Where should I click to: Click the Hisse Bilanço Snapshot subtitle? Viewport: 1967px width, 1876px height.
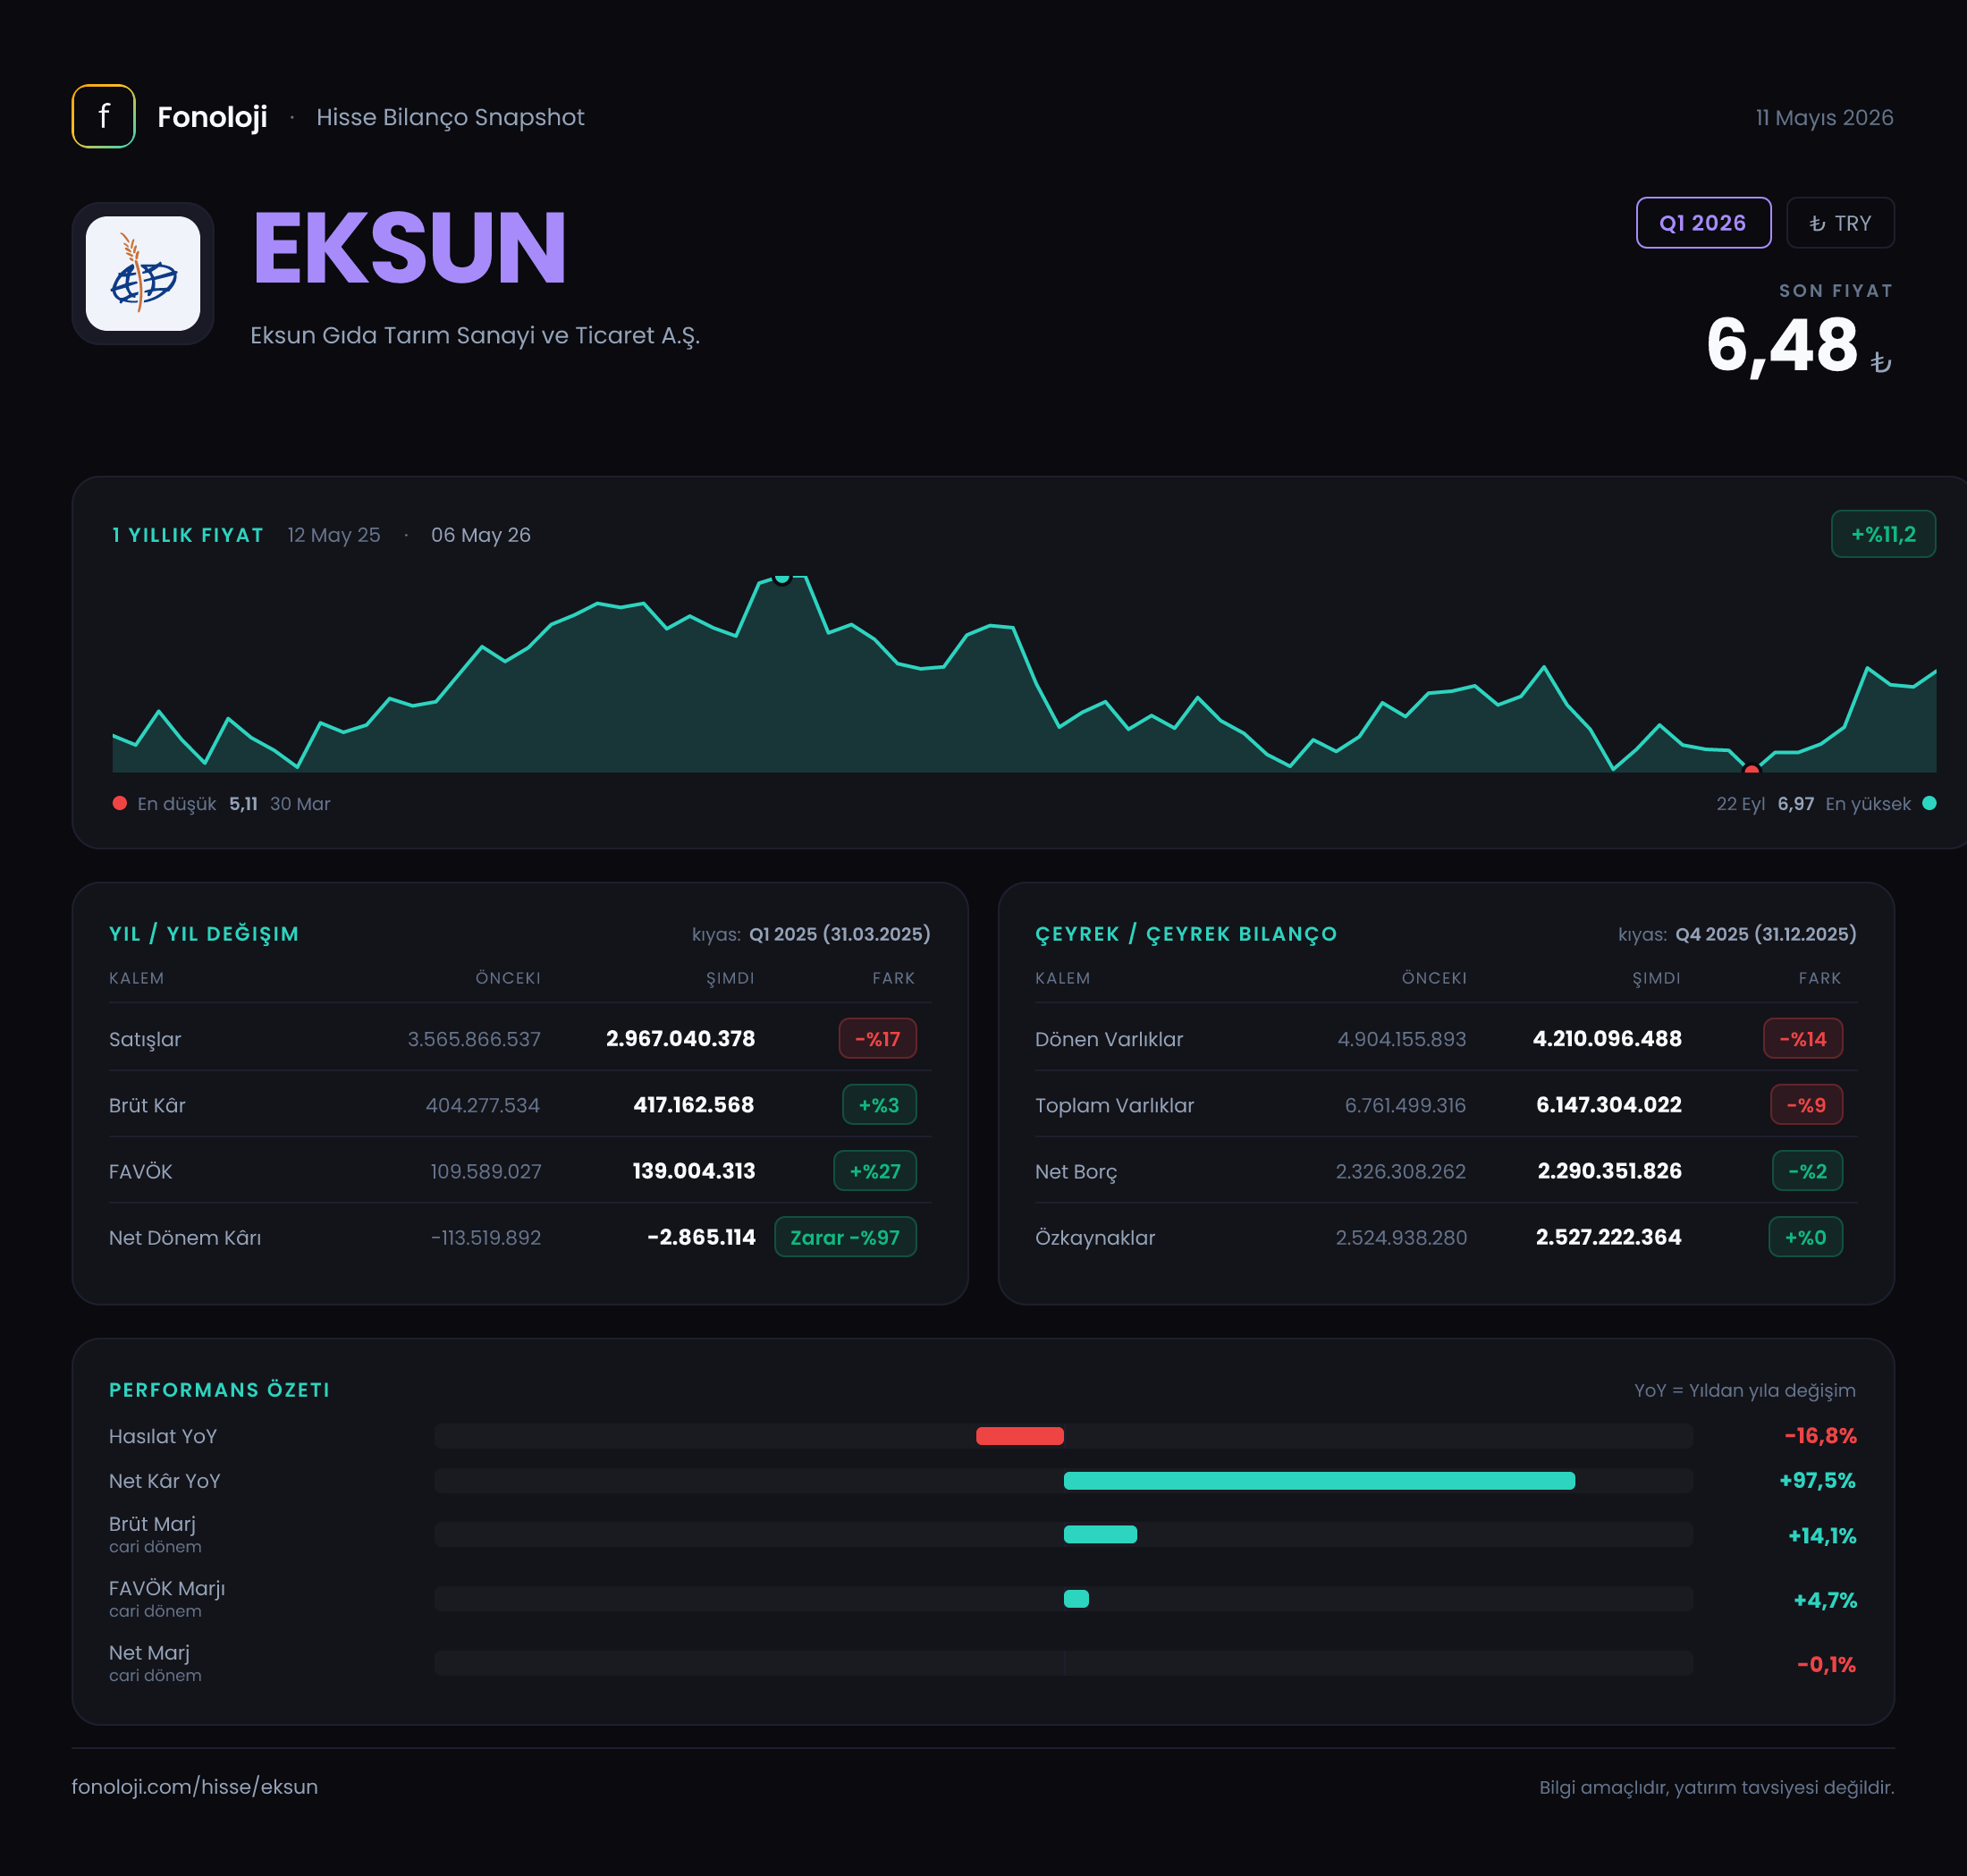click(450, 117)
